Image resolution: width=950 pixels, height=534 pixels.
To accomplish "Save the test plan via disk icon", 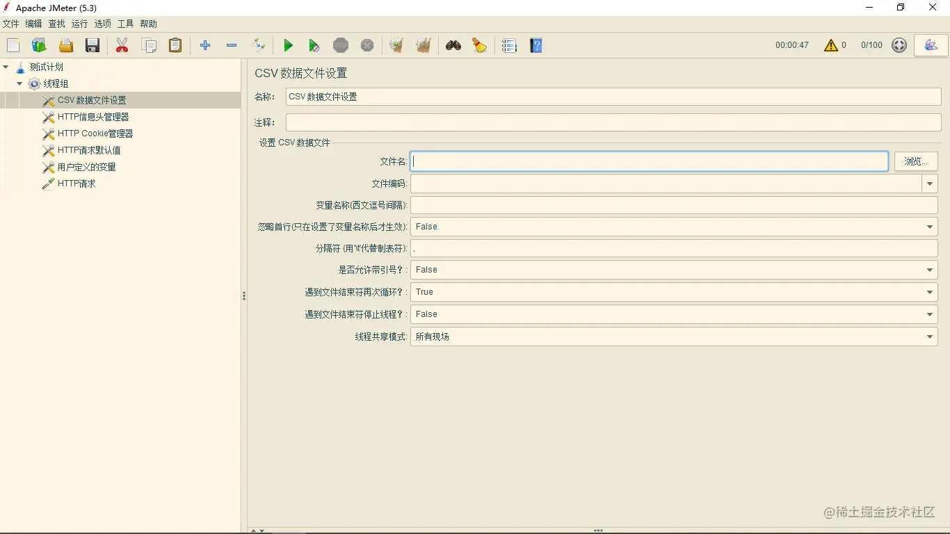I will pos(92,45).
